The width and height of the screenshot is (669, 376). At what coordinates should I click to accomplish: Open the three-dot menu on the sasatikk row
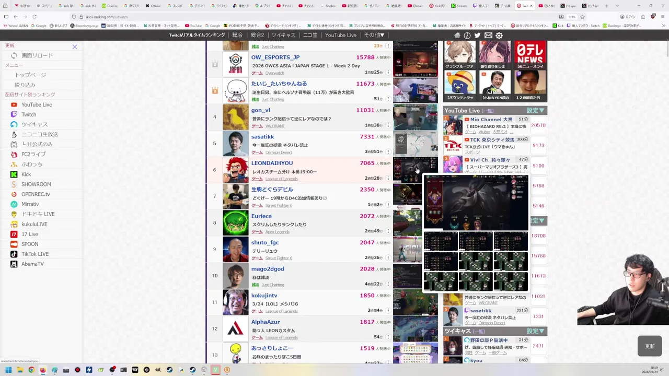tap(388, 152)
